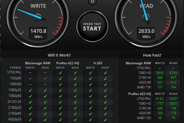Screen dimensions: 184x123
Task: Click 2K DCI 24 ProRes read checkmark
Action: point(75,102)
